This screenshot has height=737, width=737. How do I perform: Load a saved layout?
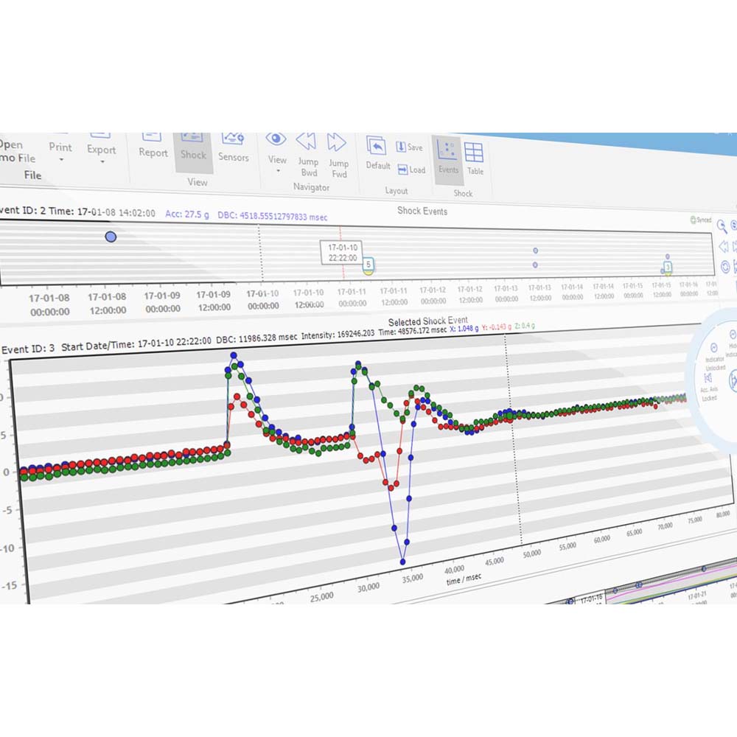(x=411, y=170)
